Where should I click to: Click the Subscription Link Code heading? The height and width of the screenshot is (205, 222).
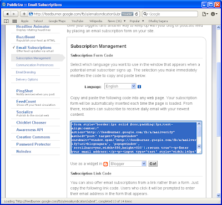point(91,173)
